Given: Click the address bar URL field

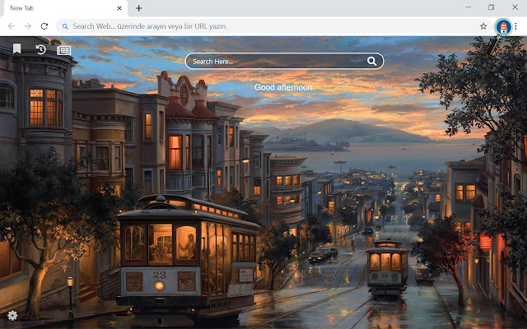Looking at the screenshot, I should [x=274, y=26].
